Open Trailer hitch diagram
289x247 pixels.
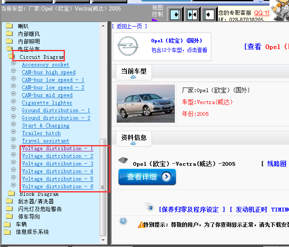click(41, 133)
